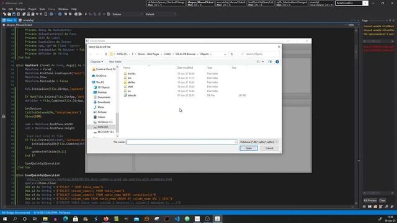
Task: Click the Windows Start button
Action: [5, 219]
